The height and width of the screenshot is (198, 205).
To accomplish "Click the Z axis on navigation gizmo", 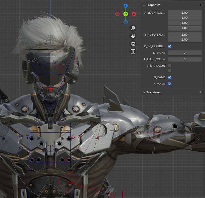I will point(125,6).
